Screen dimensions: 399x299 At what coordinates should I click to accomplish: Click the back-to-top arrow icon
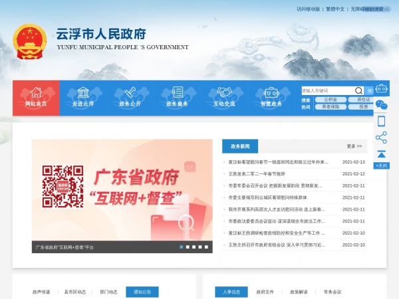tap(381, 154)
